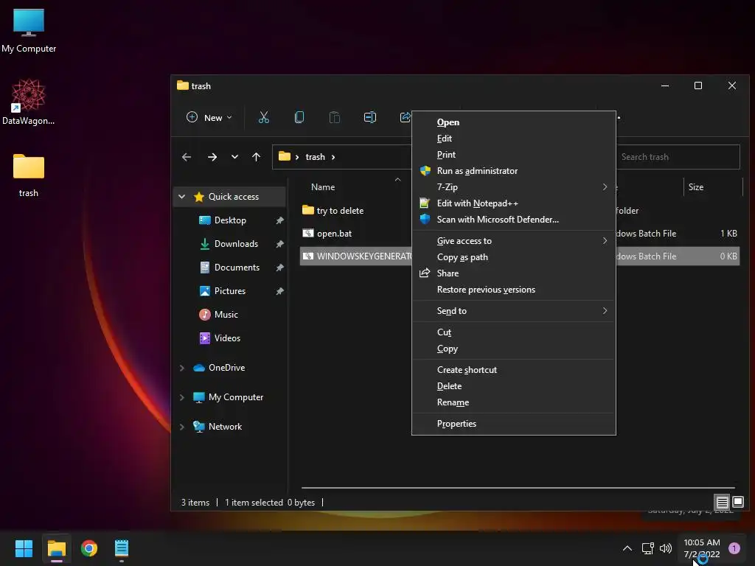Choose Print in the context menu
Screen dimensions: 755x566
tap(514, 155)
